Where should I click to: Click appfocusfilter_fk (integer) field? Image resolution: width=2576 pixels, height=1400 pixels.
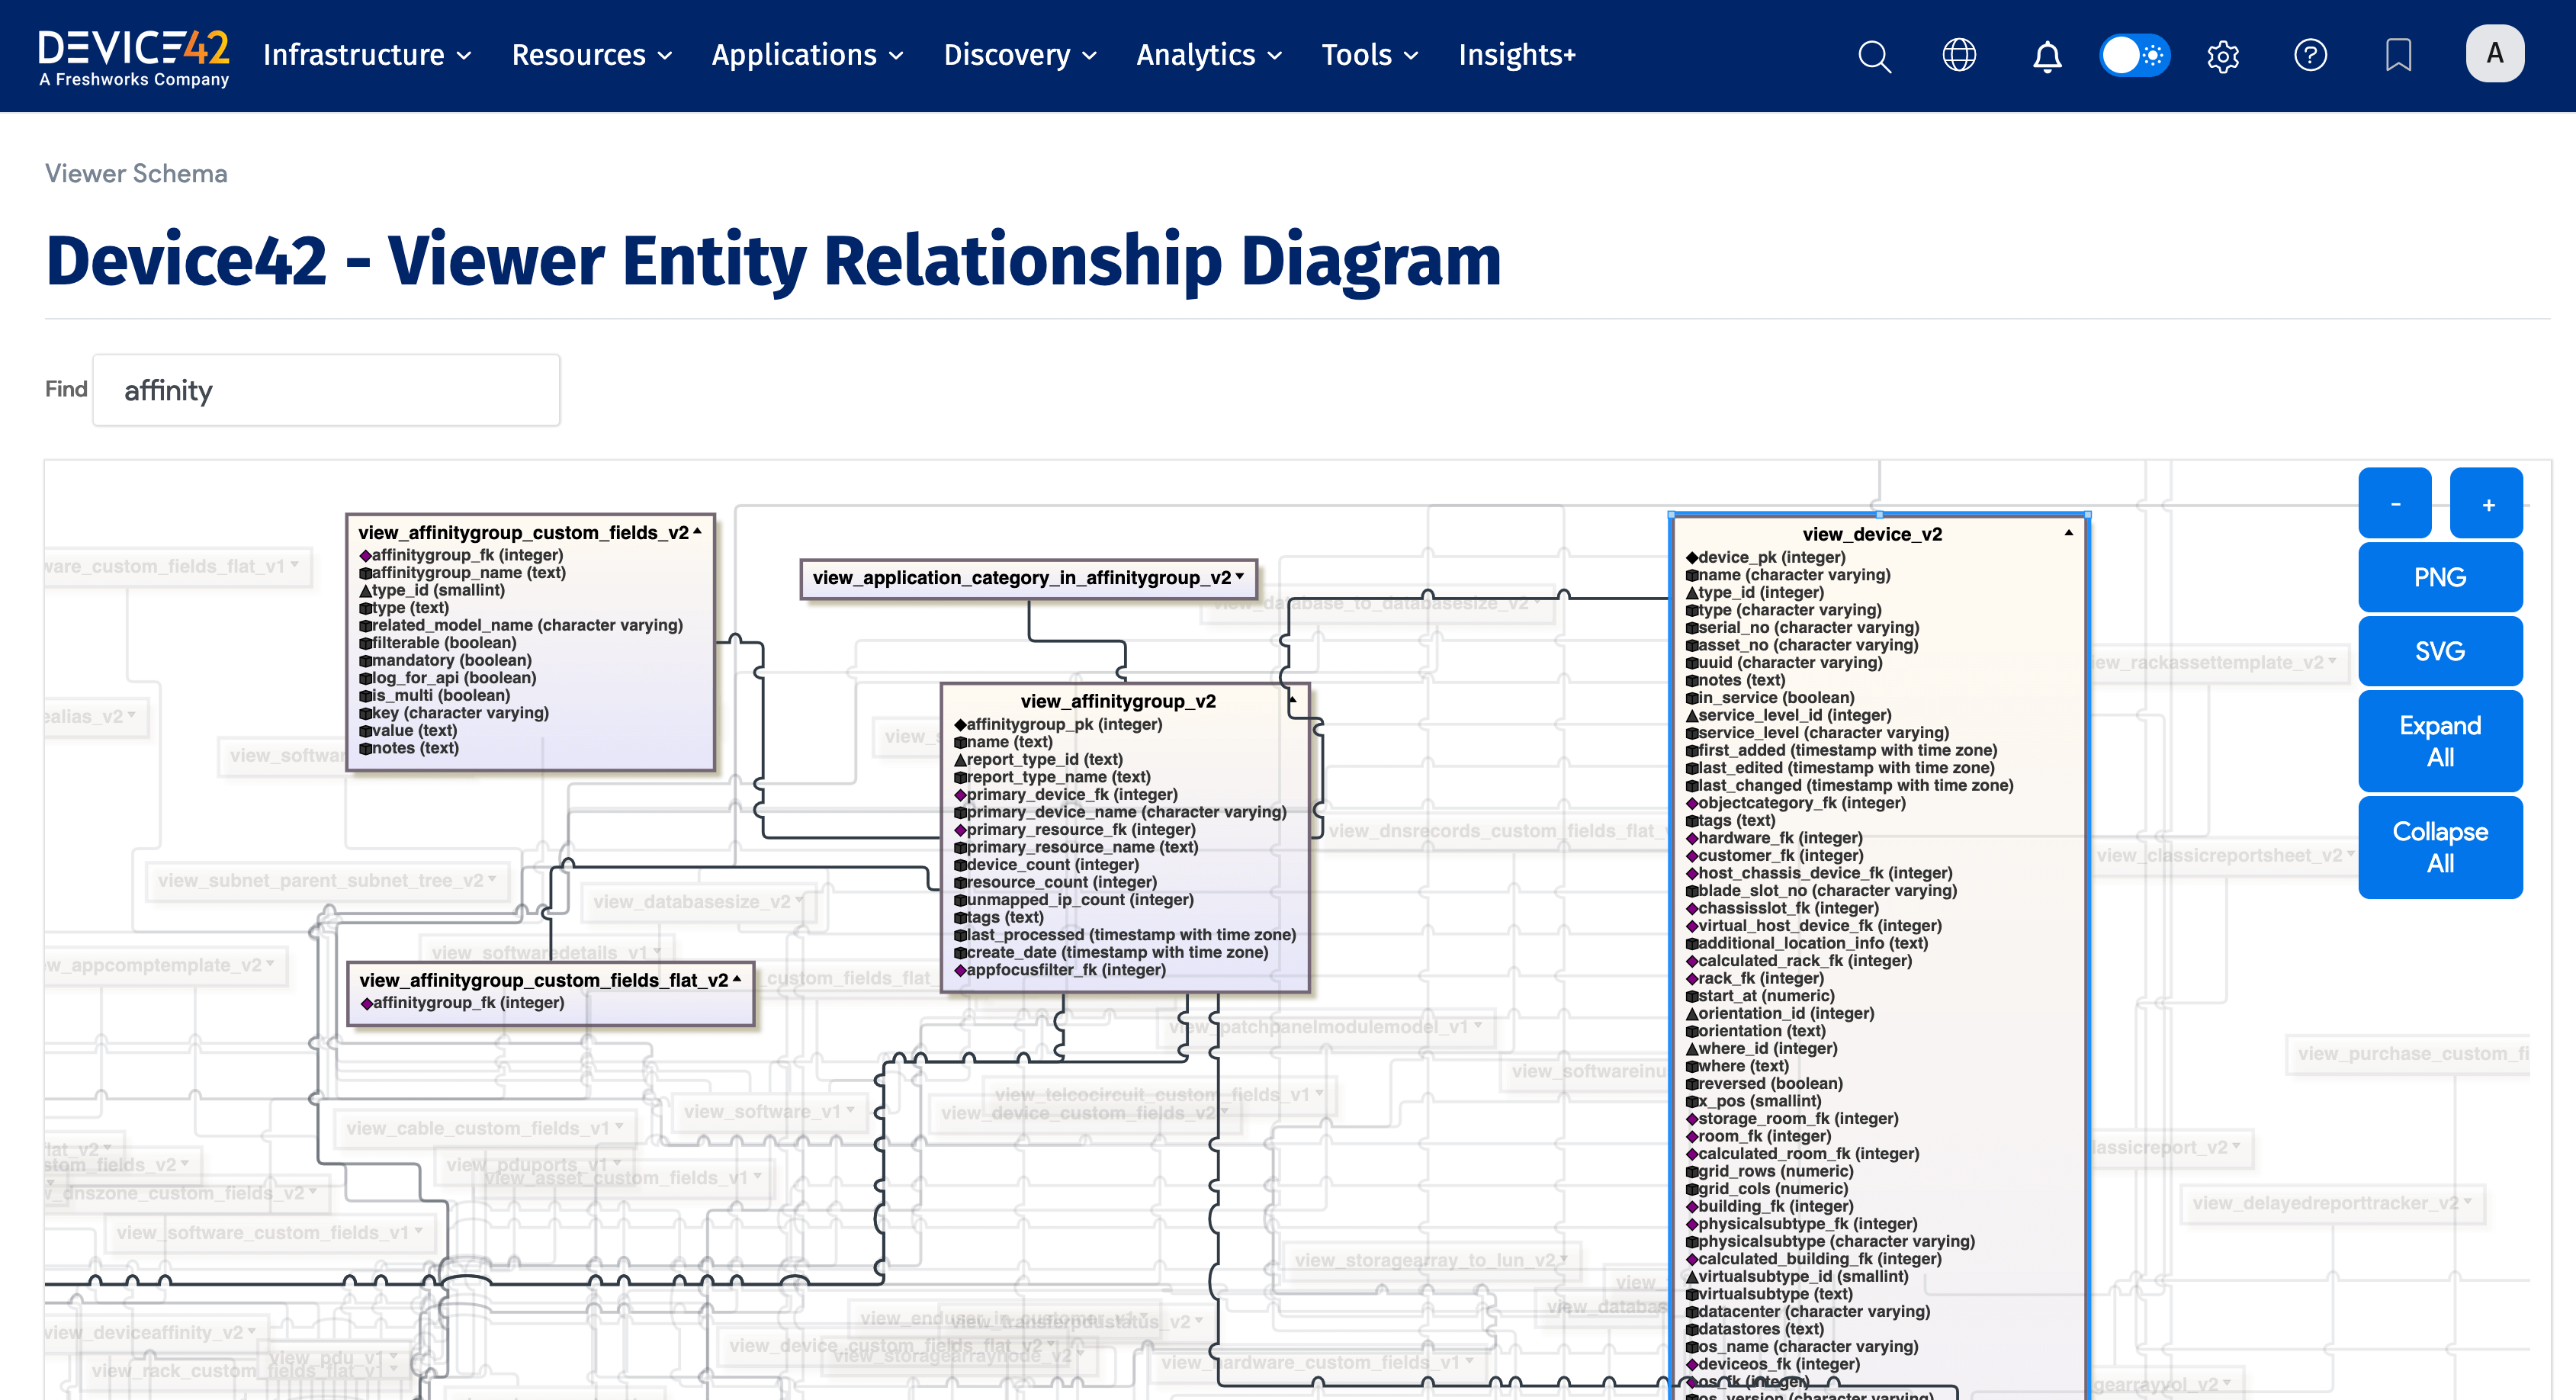pyautogui.click(x=1060, y=969)
